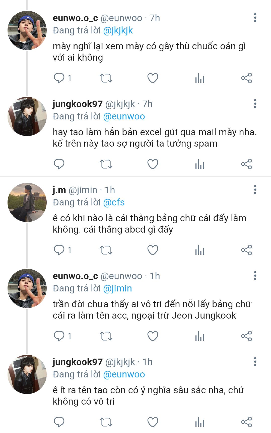Retweet j.m's reply to @cfs
This screenshot has width=271, height=433.
tap(106, 250)
